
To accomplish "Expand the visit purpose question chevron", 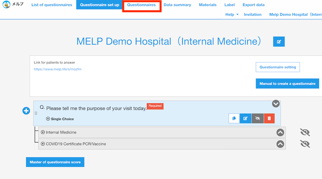I will [276, 104].
